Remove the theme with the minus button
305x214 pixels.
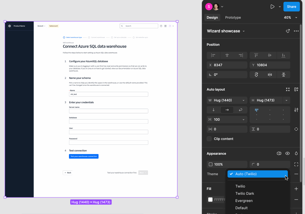pyautogui.click(x=296, y=174)
